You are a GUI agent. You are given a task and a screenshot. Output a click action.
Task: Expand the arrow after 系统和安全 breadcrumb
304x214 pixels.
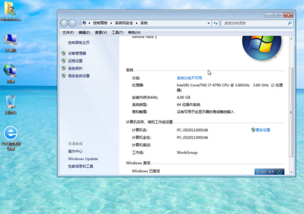[x=137, y=23]
